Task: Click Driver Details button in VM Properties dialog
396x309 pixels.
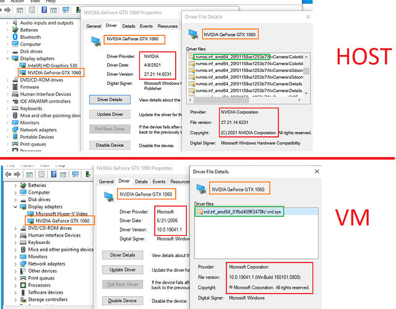Action: pyautogui.click(x=123, y=255)
